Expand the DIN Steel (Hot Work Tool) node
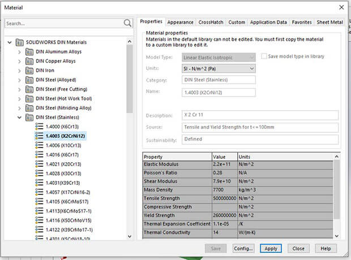Viewport: 351px width, 260px height. [x=19, y=99]
